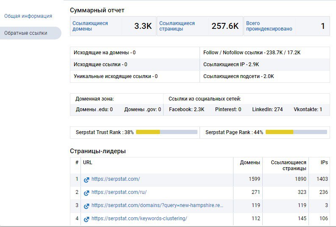Follow the https://serpstat.com/ru/ URL link

point(119,192)
